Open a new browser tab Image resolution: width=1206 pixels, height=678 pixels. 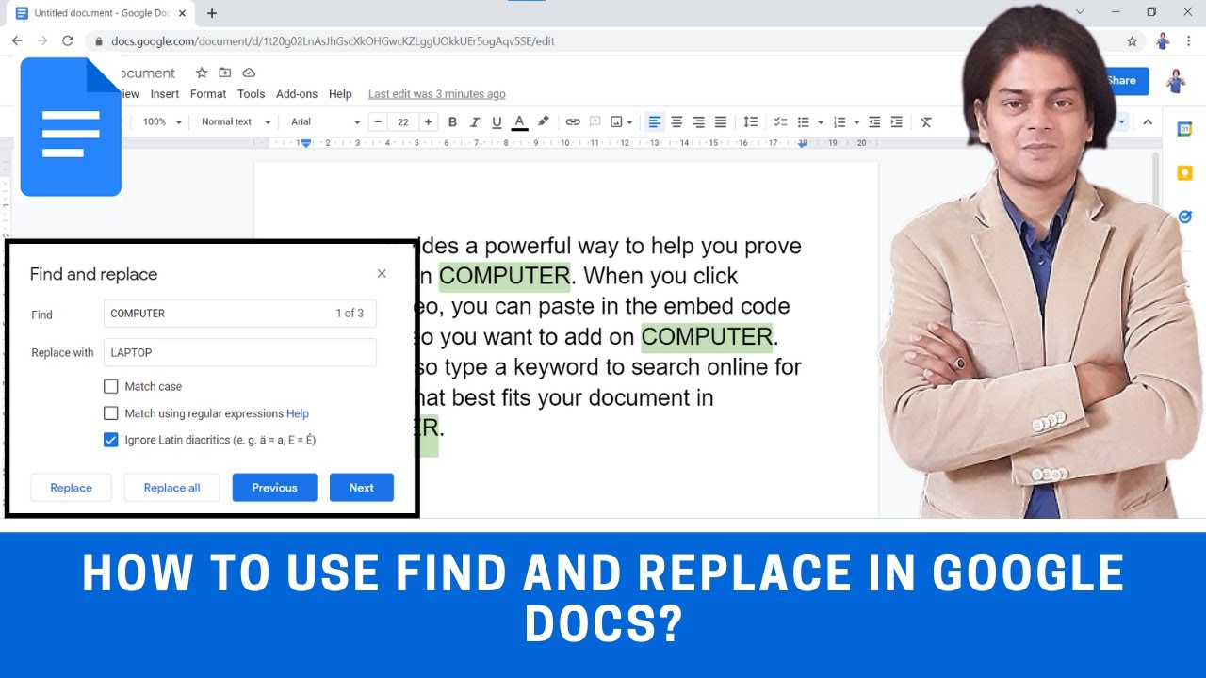[212, 13]
